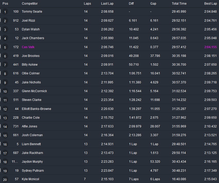Select the position 5 circle badge
The width and height of the screenshot is (219, 183).
click(5, 47)
